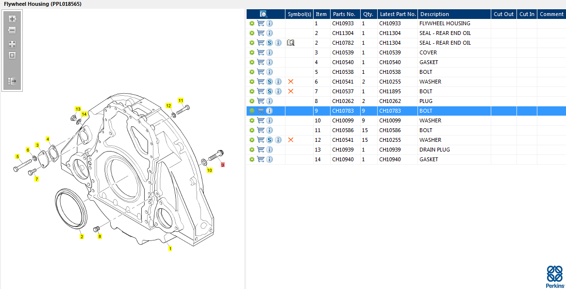Click the zoom in button on diagram toolbar
The height and width of the screenshot is (289, 566).
[x=12, y=19]
